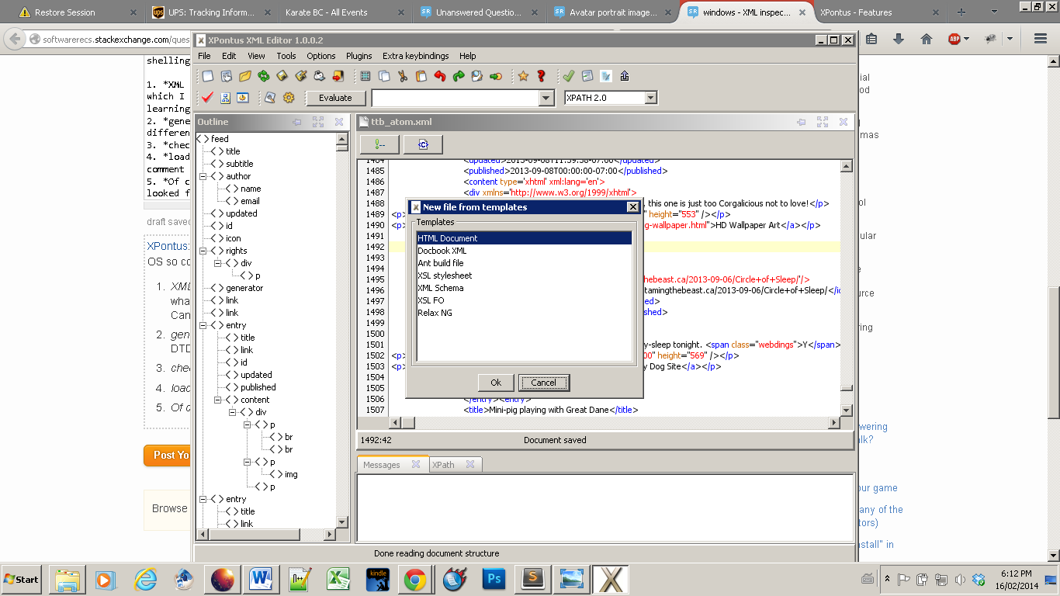Select the subtitle node in Outline

[240, 164]
